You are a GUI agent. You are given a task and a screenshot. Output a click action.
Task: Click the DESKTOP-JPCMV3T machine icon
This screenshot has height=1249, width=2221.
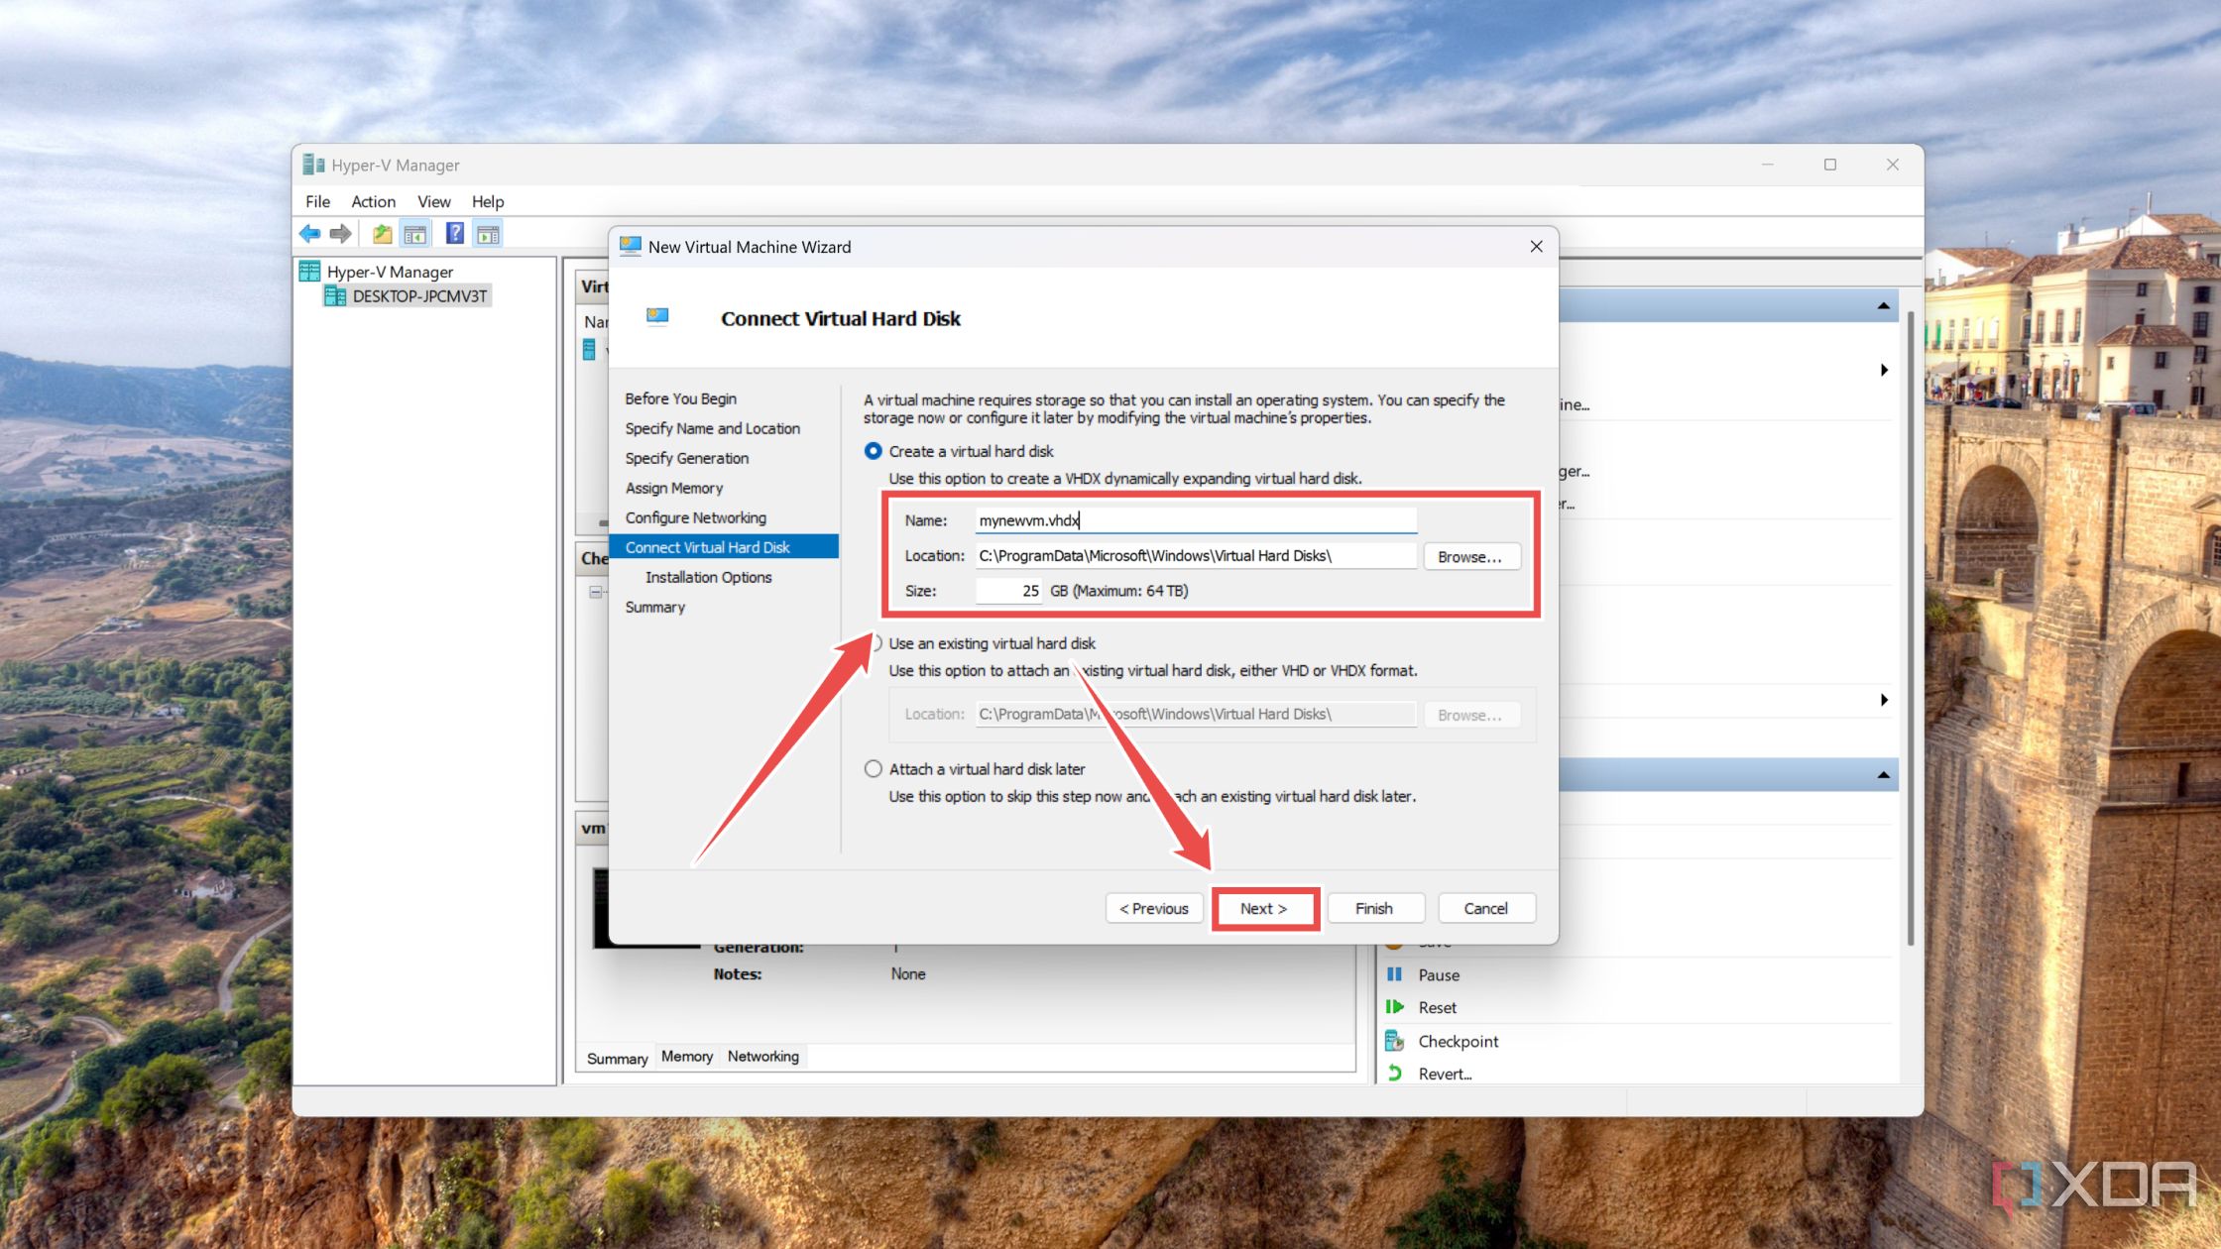pyautogui.click(x=334, y=295)
